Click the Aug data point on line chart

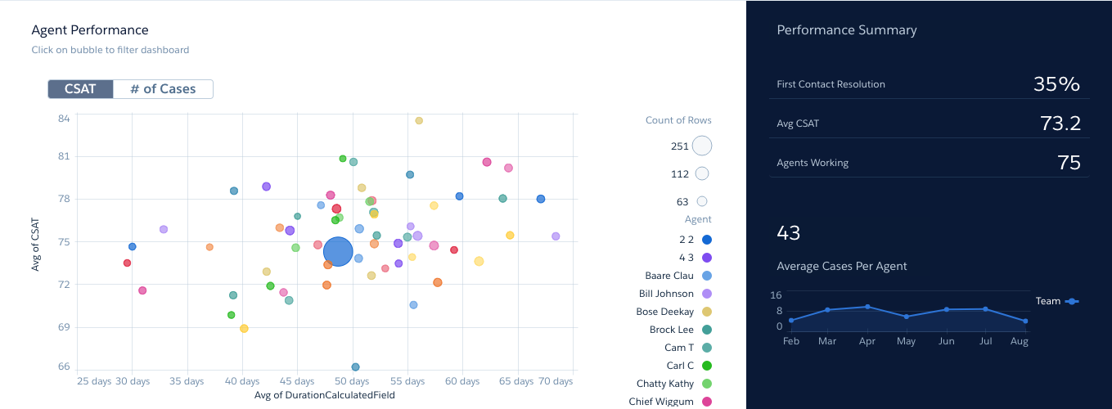[x=1024, y=321]
